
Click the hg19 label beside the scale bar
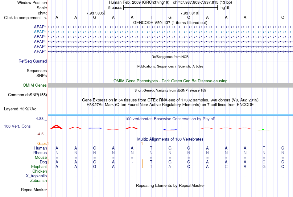tap(225, 8)
